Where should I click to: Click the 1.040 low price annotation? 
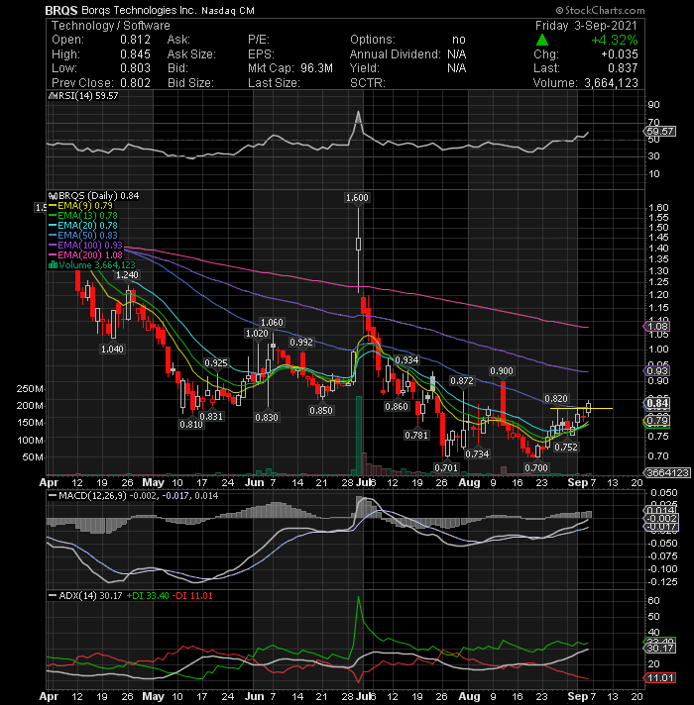click(112, 349)
